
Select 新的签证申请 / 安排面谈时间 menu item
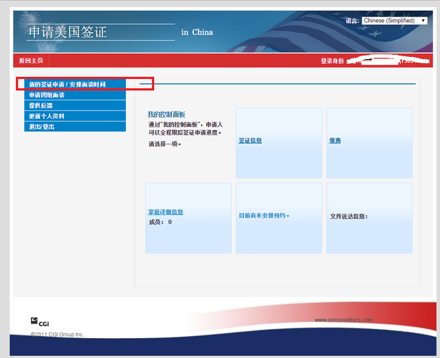coord(75,84)
